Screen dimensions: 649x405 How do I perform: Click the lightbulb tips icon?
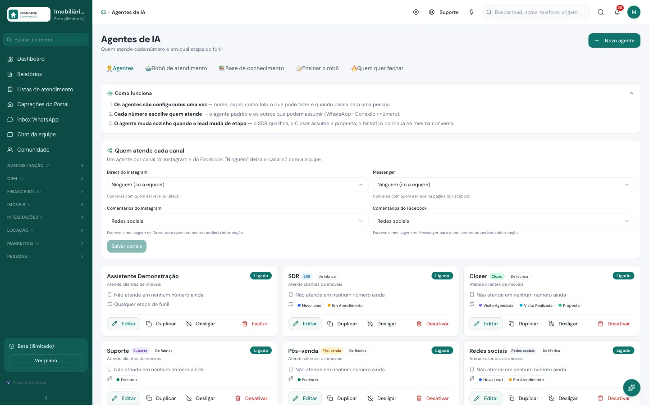coord(471,12)
